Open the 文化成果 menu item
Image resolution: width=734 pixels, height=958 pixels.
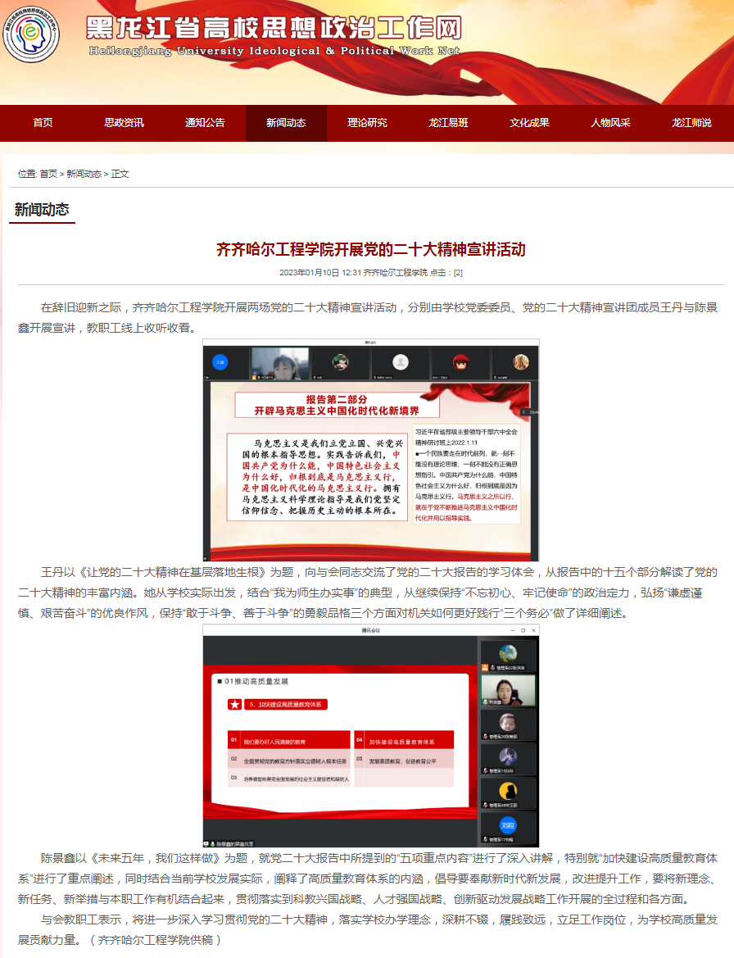(x=529, y=123)
